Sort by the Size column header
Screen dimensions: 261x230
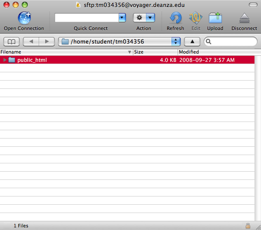tap(155, 52)
